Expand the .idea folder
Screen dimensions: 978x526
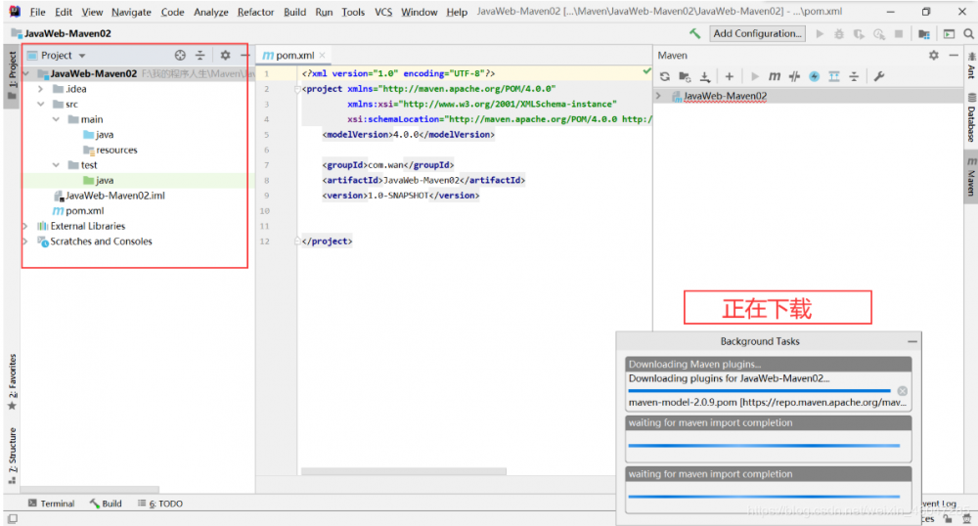tap(40, 89)
